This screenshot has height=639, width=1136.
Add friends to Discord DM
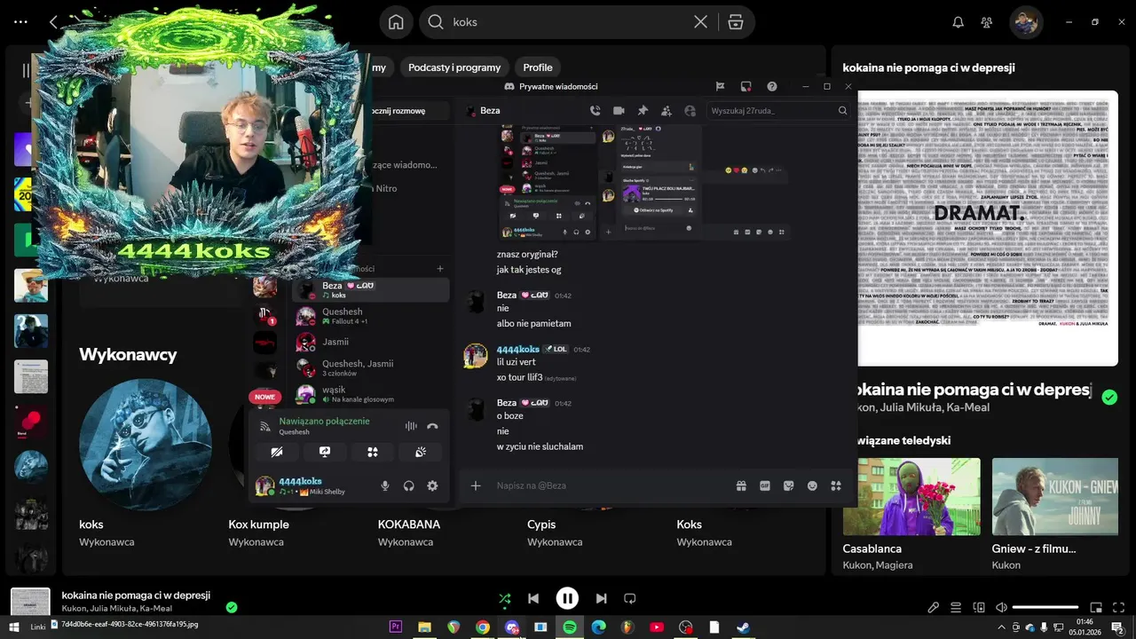pos(667,111)
